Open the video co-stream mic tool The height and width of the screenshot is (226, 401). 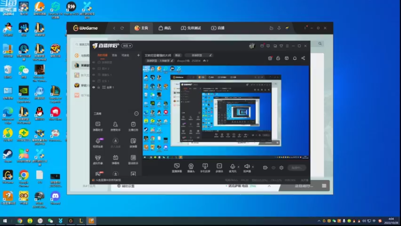pos(98,143)
